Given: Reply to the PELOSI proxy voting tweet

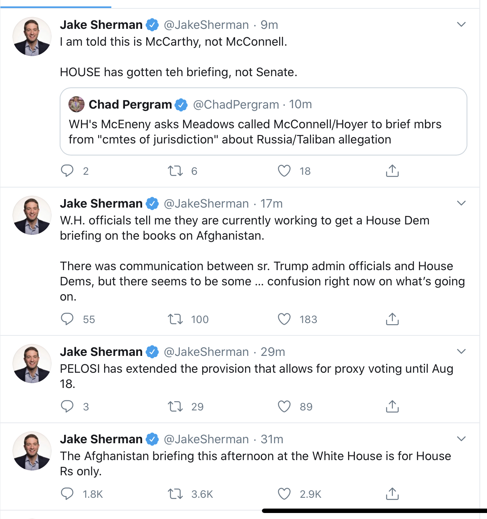Looking at the screenshot, I should (67, 407).
